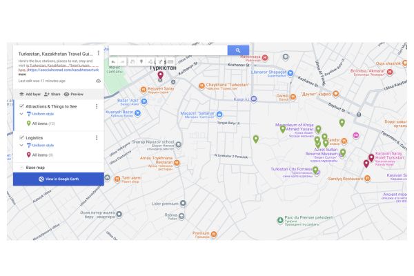Uncheck the Logistics layer checkbox

tap(21, 137)
